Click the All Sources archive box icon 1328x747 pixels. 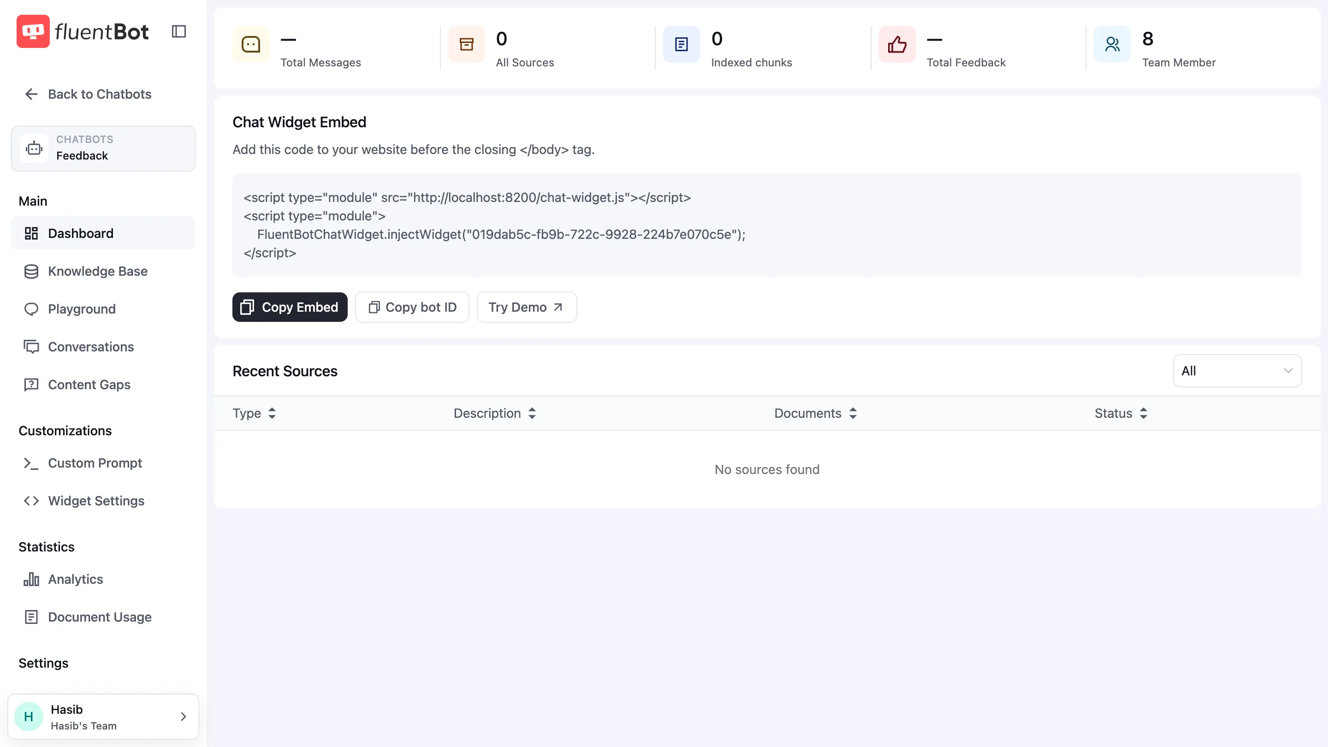(467, 44)
